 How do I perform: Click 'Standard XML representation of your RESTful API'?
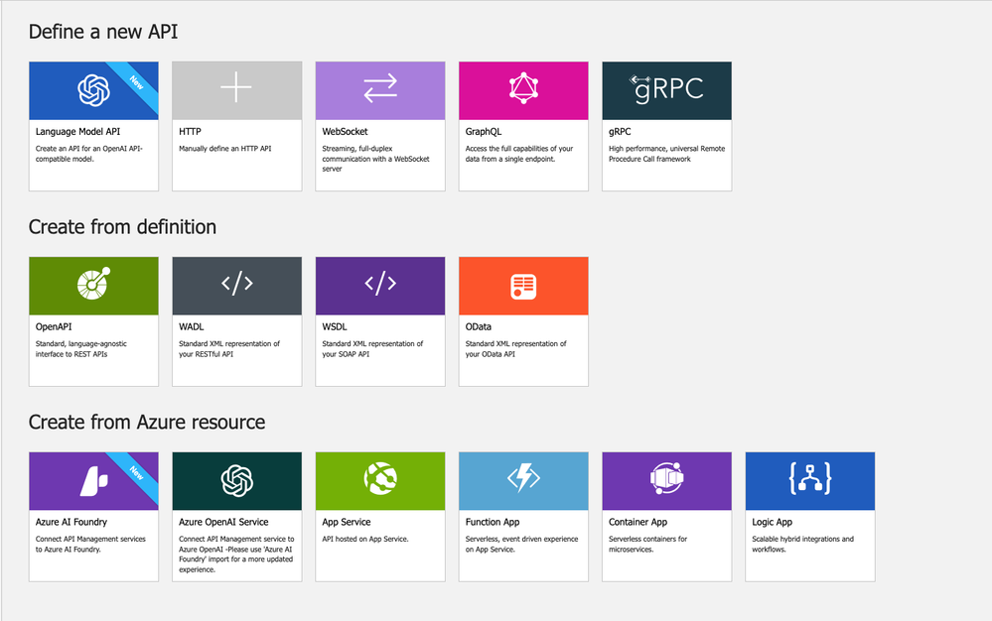[x=229, y=349]
